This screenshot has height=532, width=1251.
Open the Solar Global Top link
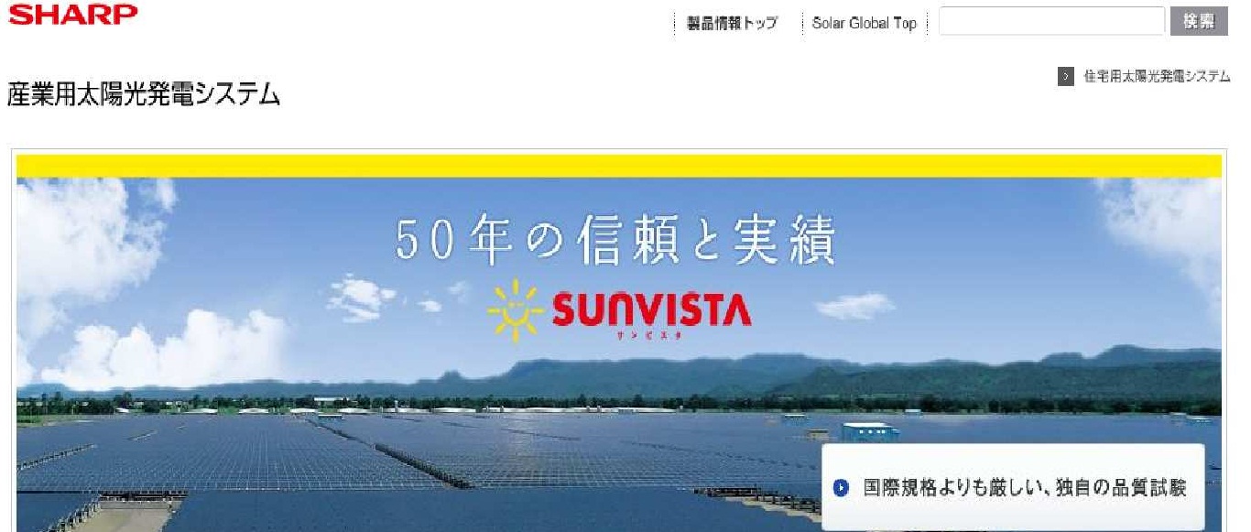click(864, 24)
